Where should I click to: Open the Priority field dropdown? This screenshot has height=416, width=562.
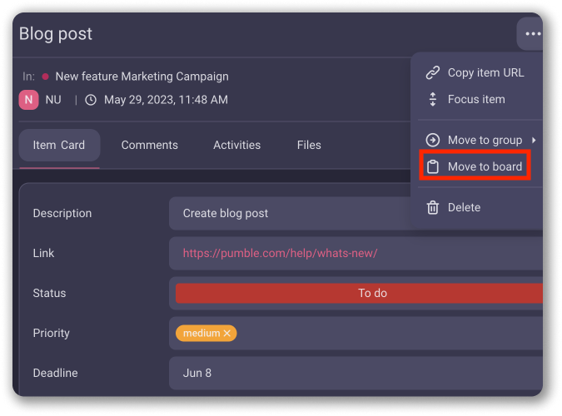pos(383,333)
